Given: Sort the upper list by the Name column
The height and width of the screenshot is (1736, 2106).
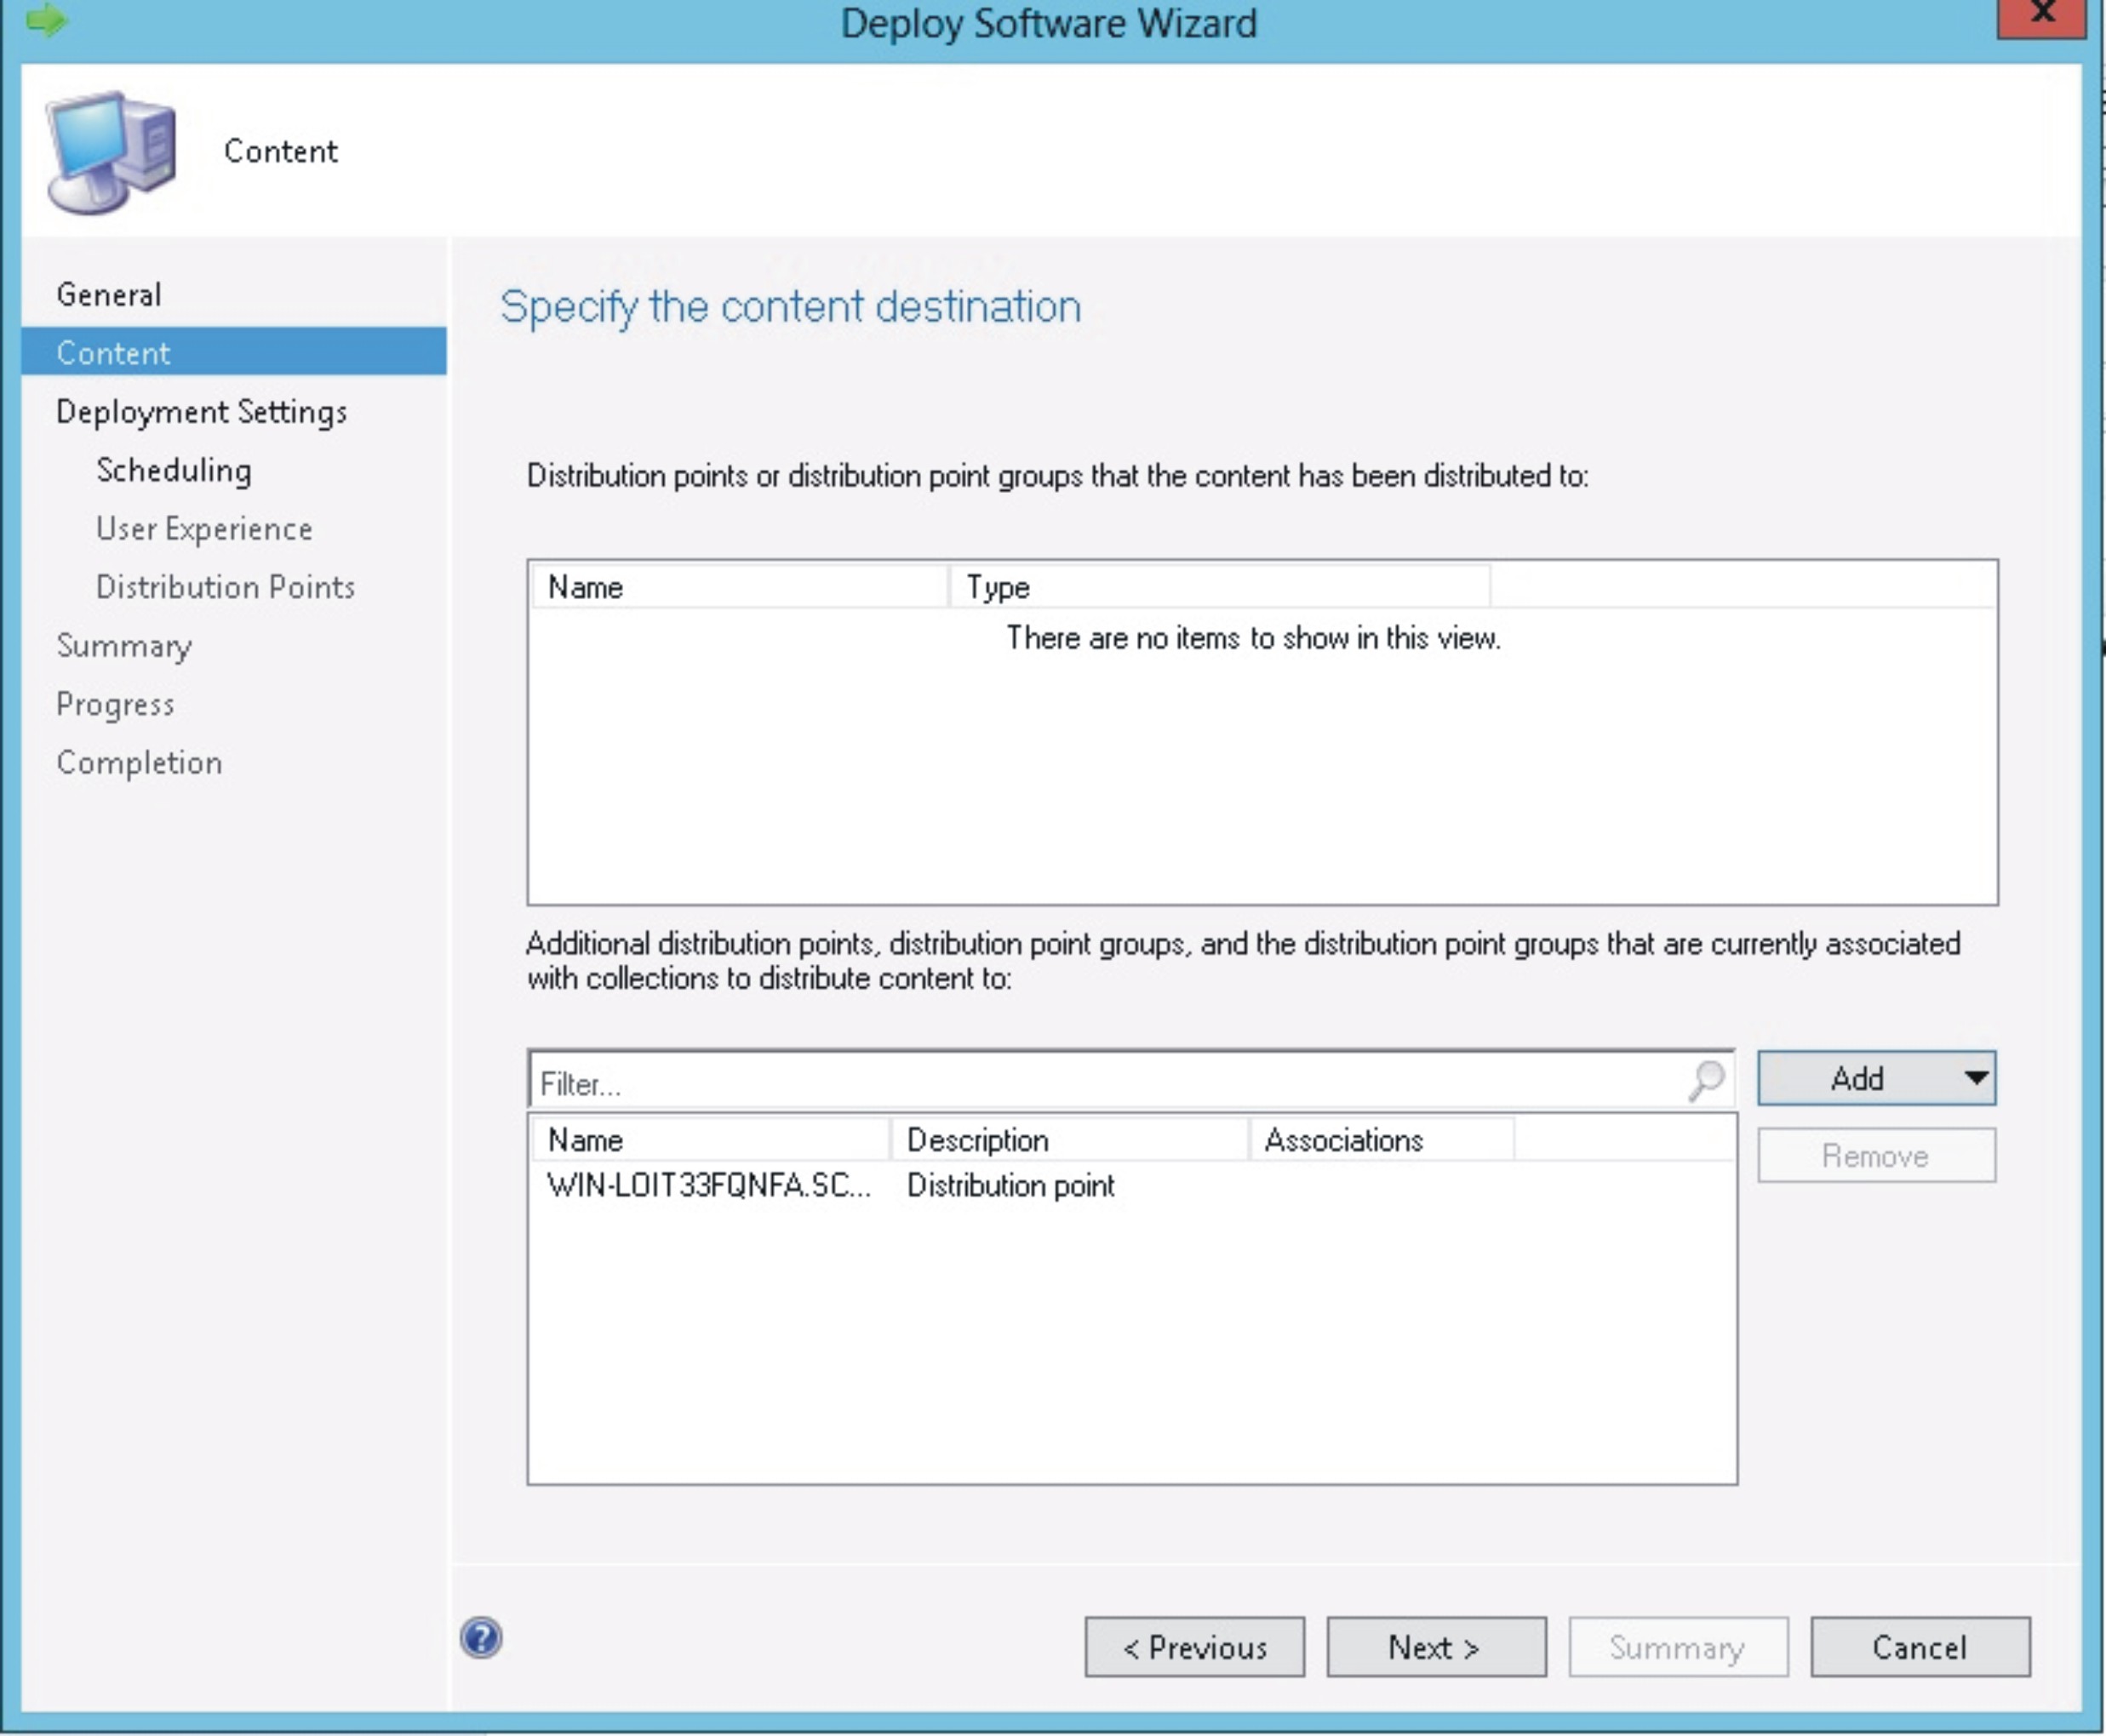Looking at the screenshot, I should point(740,587).
